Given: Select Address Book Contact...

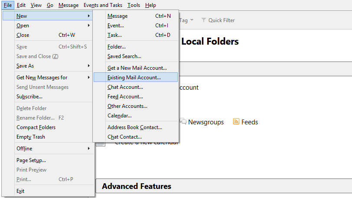Looking at the screenshot, I should point(136,127).
